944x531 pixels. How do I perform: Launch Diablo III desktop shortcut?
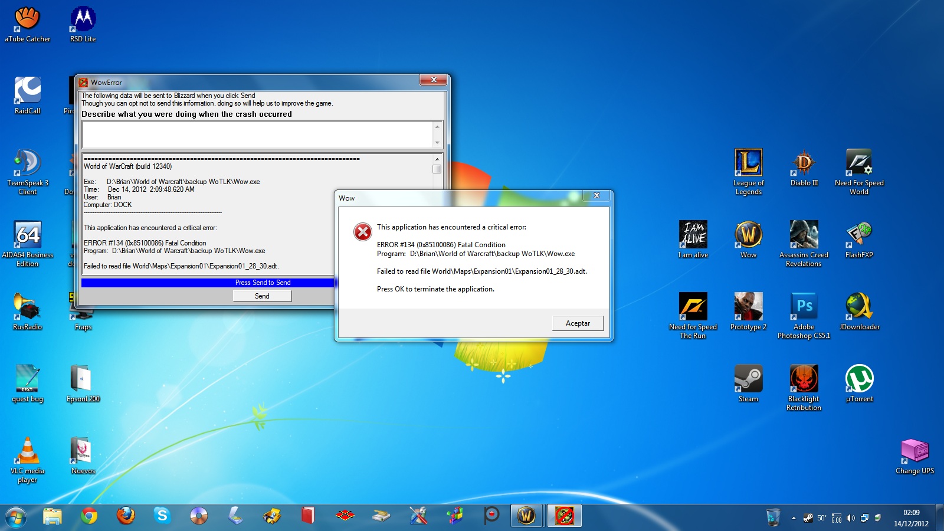pyautogui.click(x=804, y=168)
